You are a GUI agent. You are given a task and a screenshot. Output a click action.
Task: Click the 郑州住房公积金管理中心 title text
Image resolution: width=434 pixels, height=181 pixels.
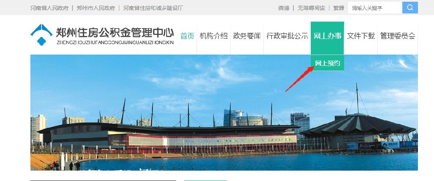coord(115,32)
